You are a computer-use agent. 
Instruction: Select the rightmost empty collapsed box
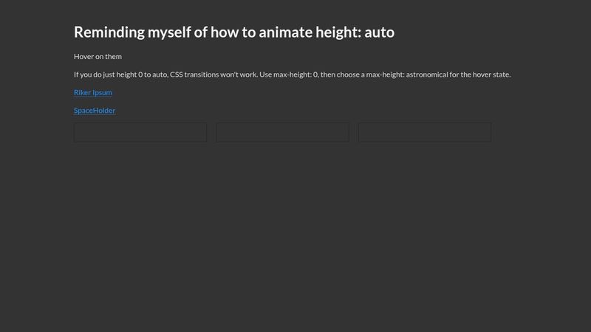(425, 132)
